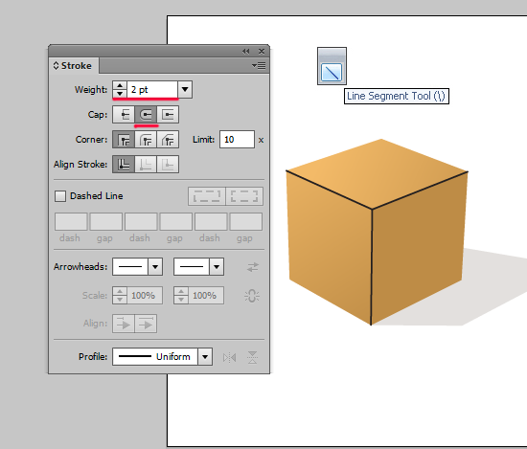Viewport: 527px width, 449px height.
Task: Select the Bevel Join corner icon
Action: (168, 140)
